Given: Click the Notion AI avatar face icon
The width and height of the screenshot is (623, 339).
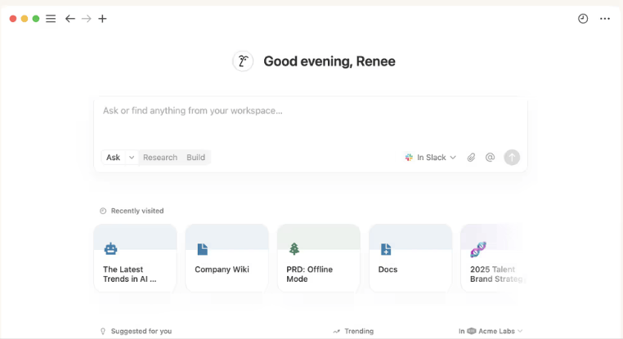Looking at the screenshot, I should coord(243,61).
